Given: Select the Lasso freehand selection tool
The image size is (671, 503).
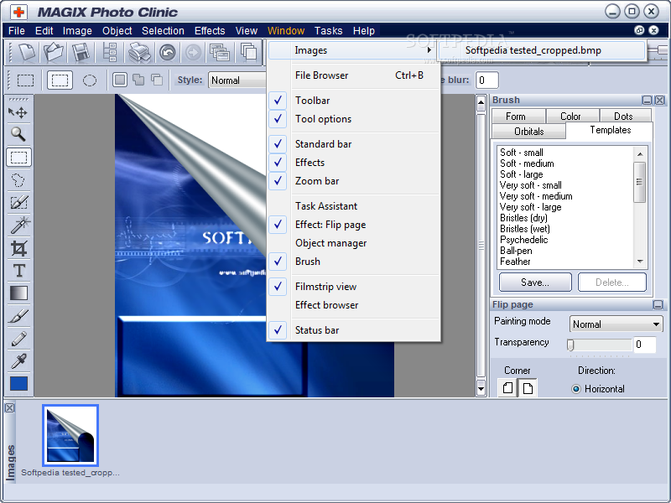Looking at the screenshot, I should [18, 180].
